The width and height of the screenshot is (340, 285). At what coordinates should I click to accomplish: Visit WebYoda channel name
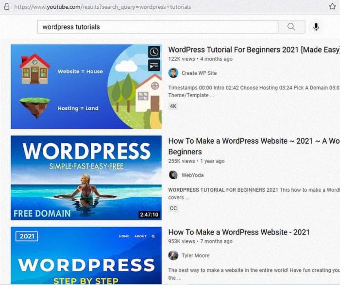(192, 175)
